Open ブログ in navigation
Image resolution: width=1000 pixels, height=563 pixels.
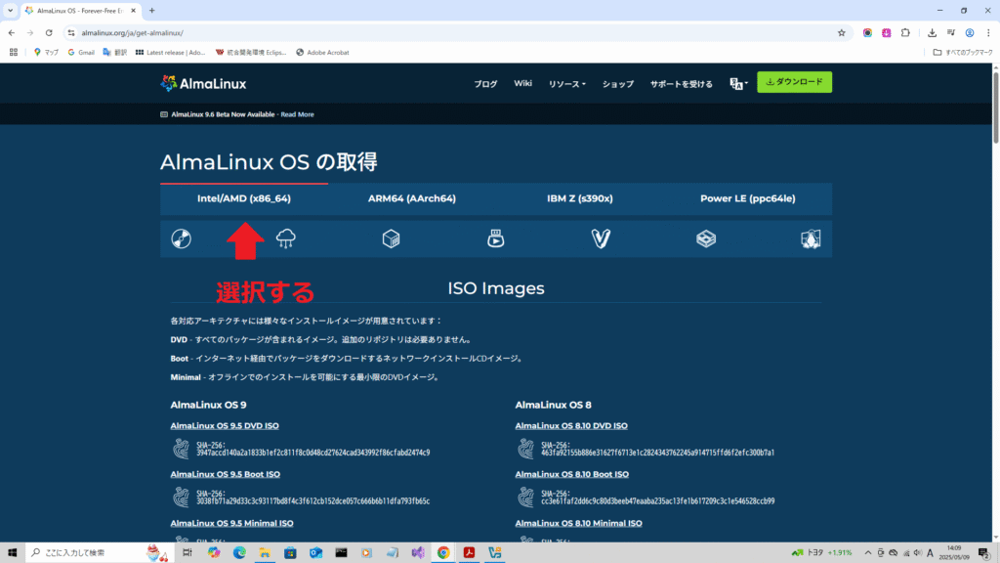(485, 84)
